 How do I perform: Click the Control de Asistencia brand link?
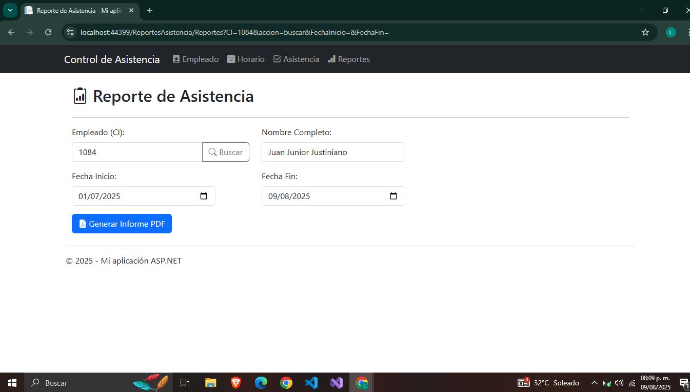[112, 59]
